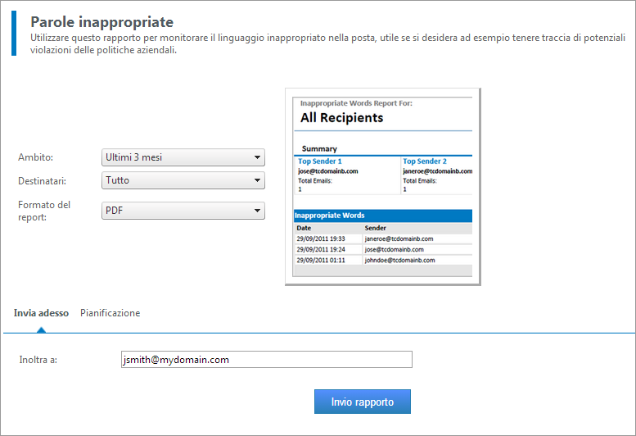Click the Summary section heading in preview
This screenshot has height=436, width=636.
coord(319,149)
